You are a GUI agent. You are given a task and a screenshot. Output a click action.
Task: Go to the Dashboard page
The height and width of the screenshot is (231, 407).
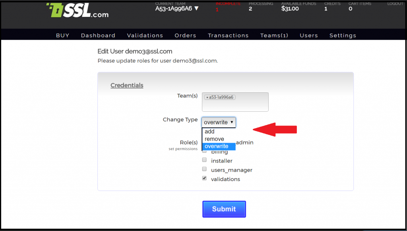pyautogui.click(x=98, y=35)
